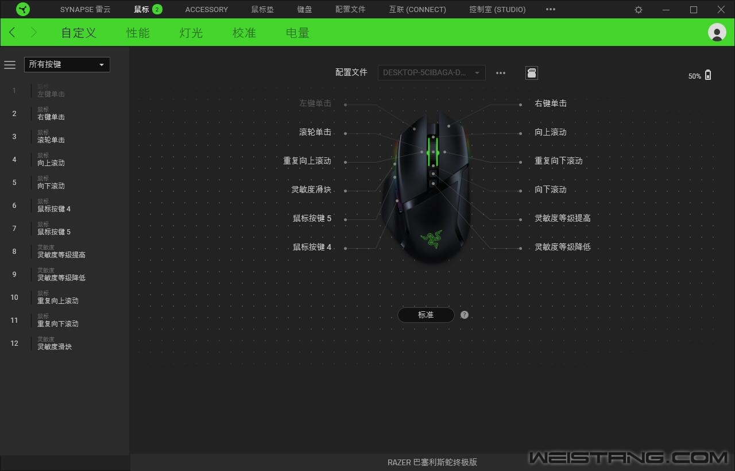Open the SYNAPSE 雷云 tab
This screenshot has width=735, height=471.
[86, 9]
